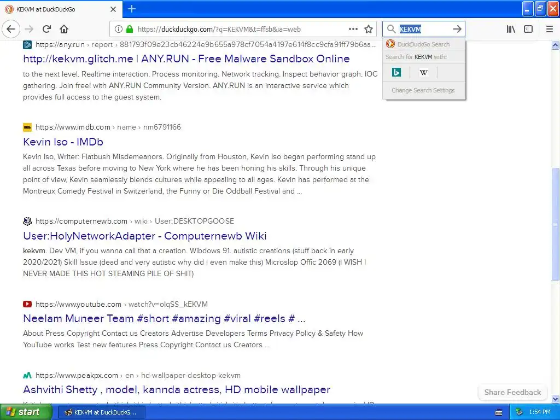Screen dimensions: 560x420
Task: Open the keyboard tray icon
Action: pyautogui.click(x=499, y=412)
